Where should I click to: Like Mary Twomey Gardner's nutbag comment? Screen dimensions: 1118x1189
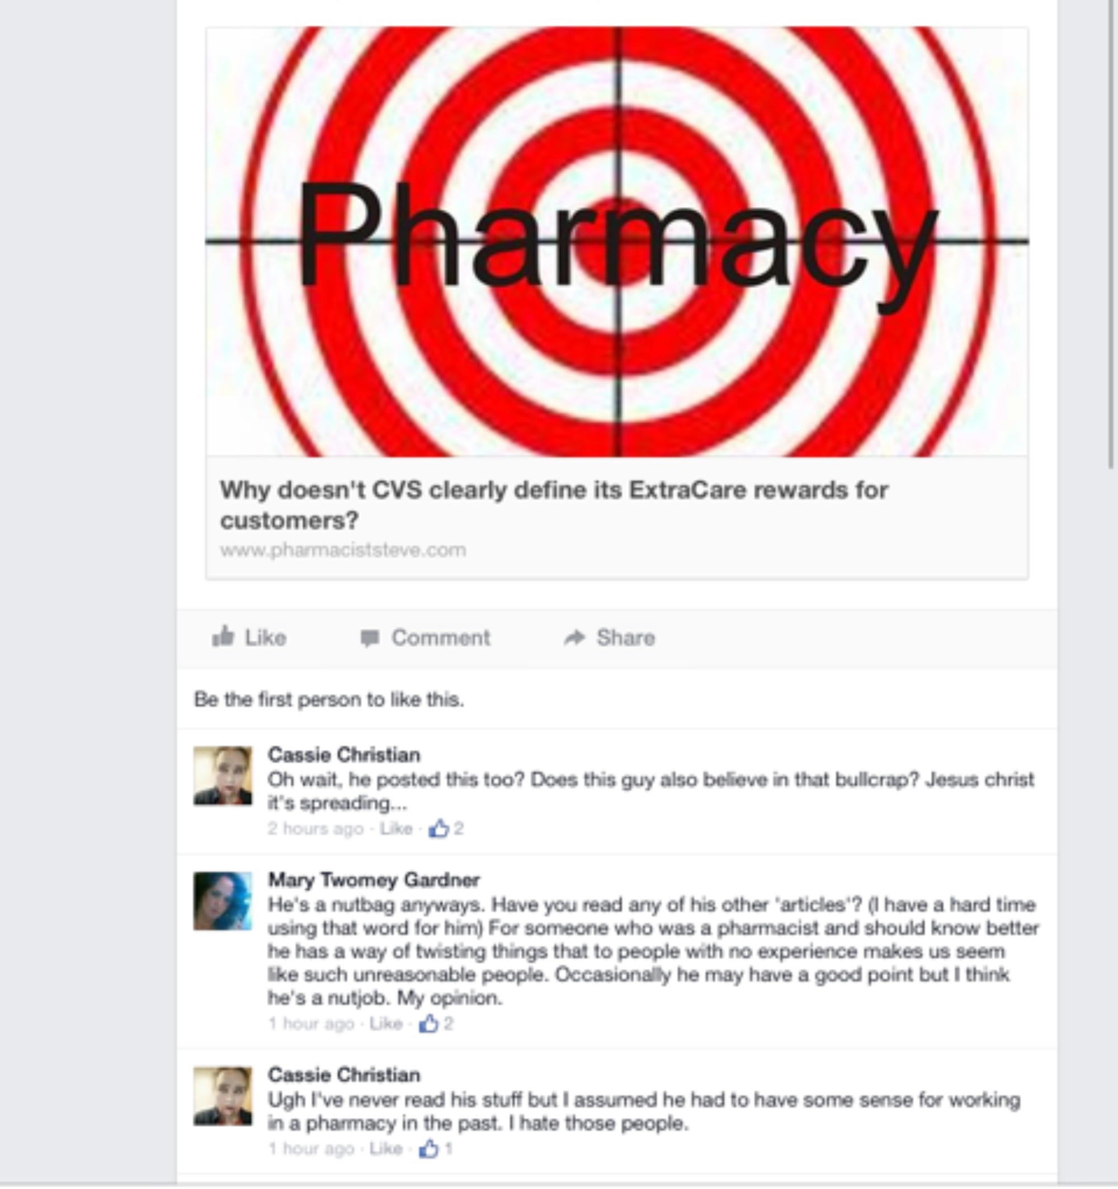coord(386,1023)
